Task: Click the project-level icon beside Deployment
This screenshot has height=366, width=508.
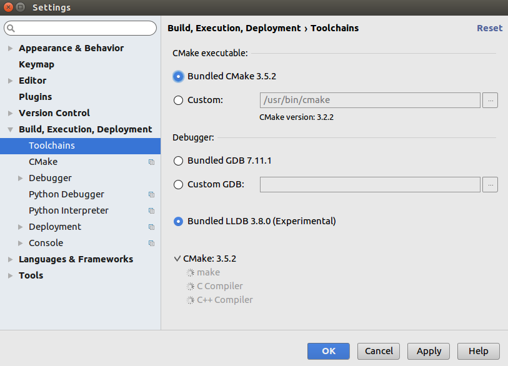Action: coord(151,227)
